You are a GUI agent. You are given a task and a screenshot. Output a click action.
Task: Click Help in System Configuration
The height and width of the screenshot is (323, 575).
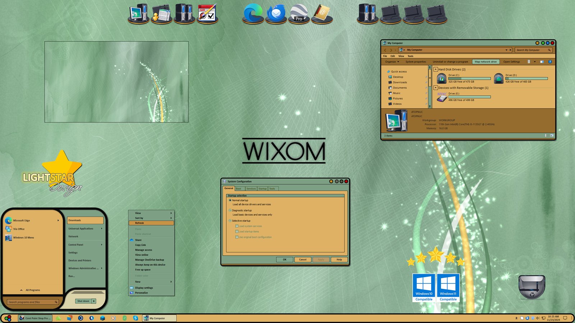pyautogui.click(x=339, y=259)
